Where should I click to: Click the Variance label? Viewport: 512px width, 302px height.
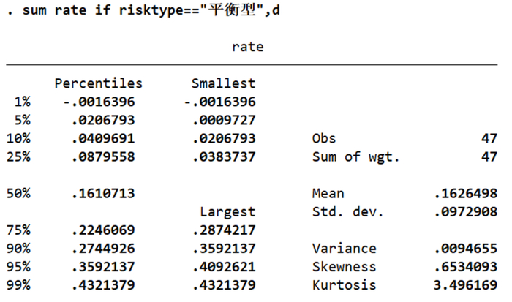point(344,249)
